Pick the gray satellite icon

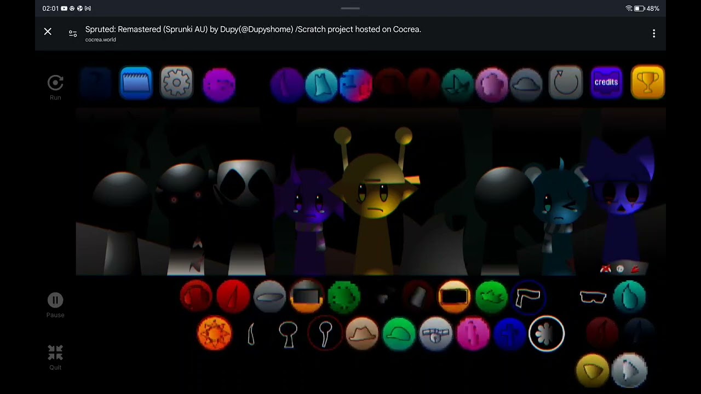click(436, 333)
